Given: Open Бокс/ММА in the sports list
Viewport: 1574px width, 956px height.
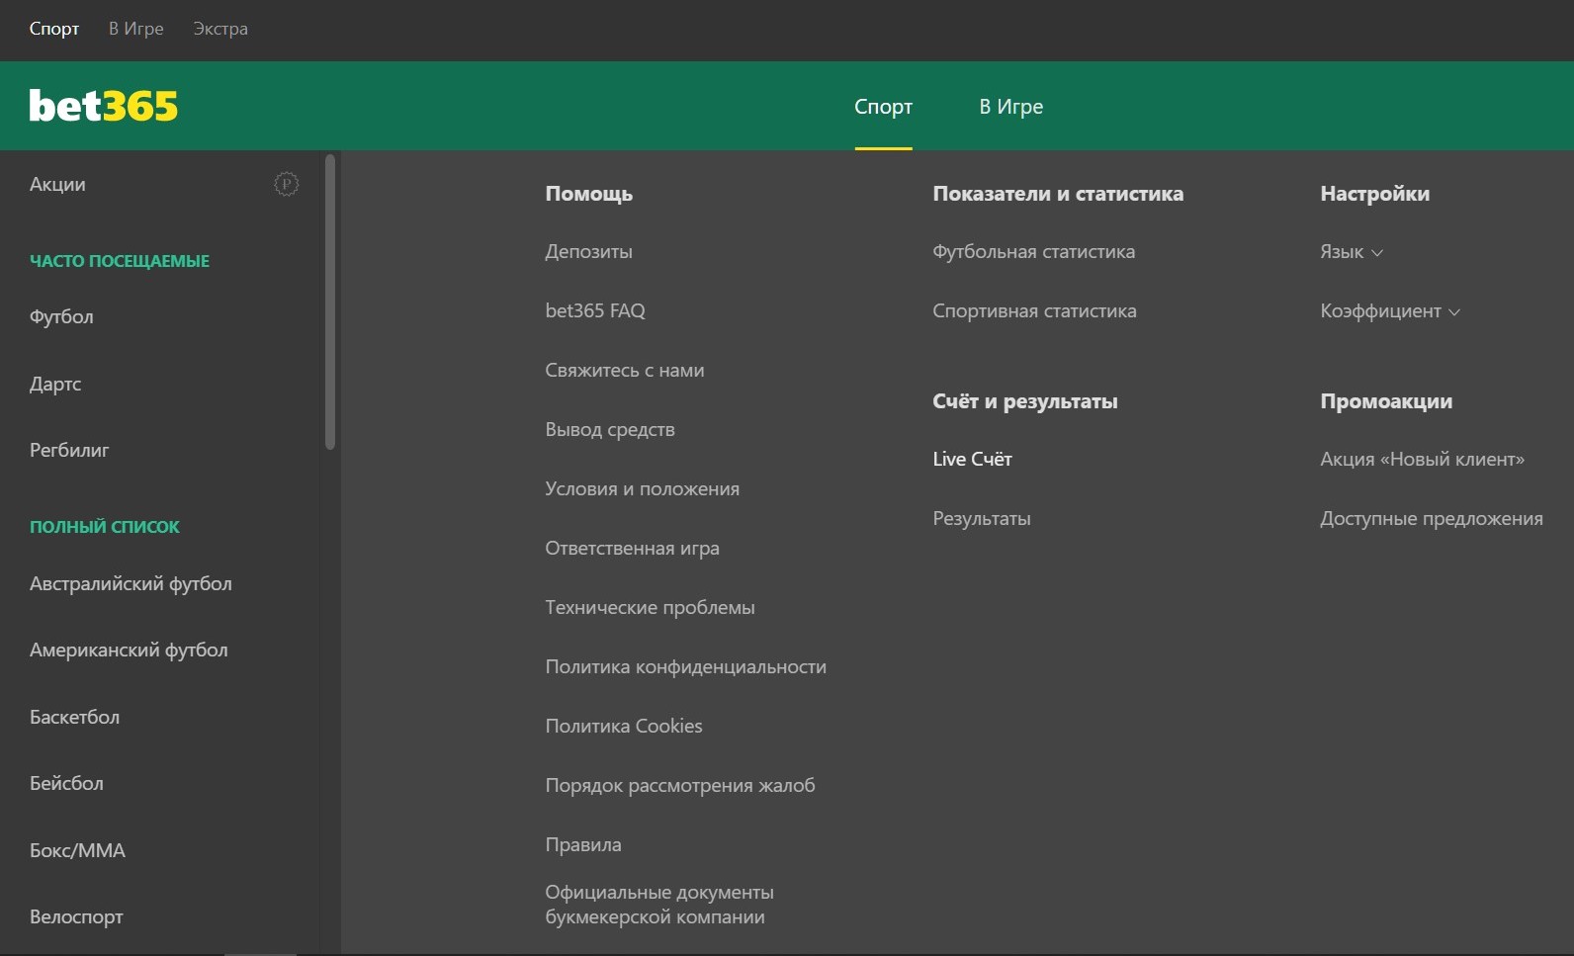Looking at the screenshot, I should (77, 850).
